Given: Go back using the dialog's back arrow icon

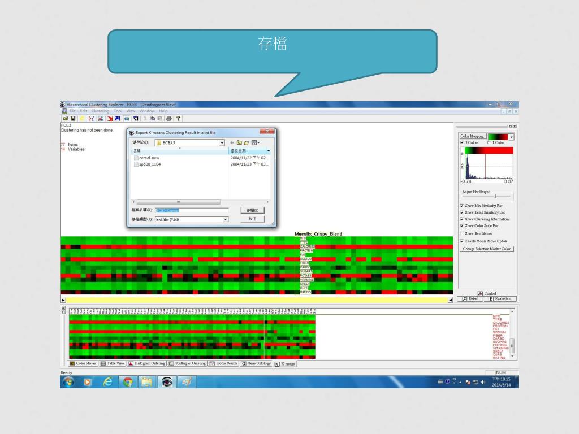Looking at the screenshot, I should (232, 142).
